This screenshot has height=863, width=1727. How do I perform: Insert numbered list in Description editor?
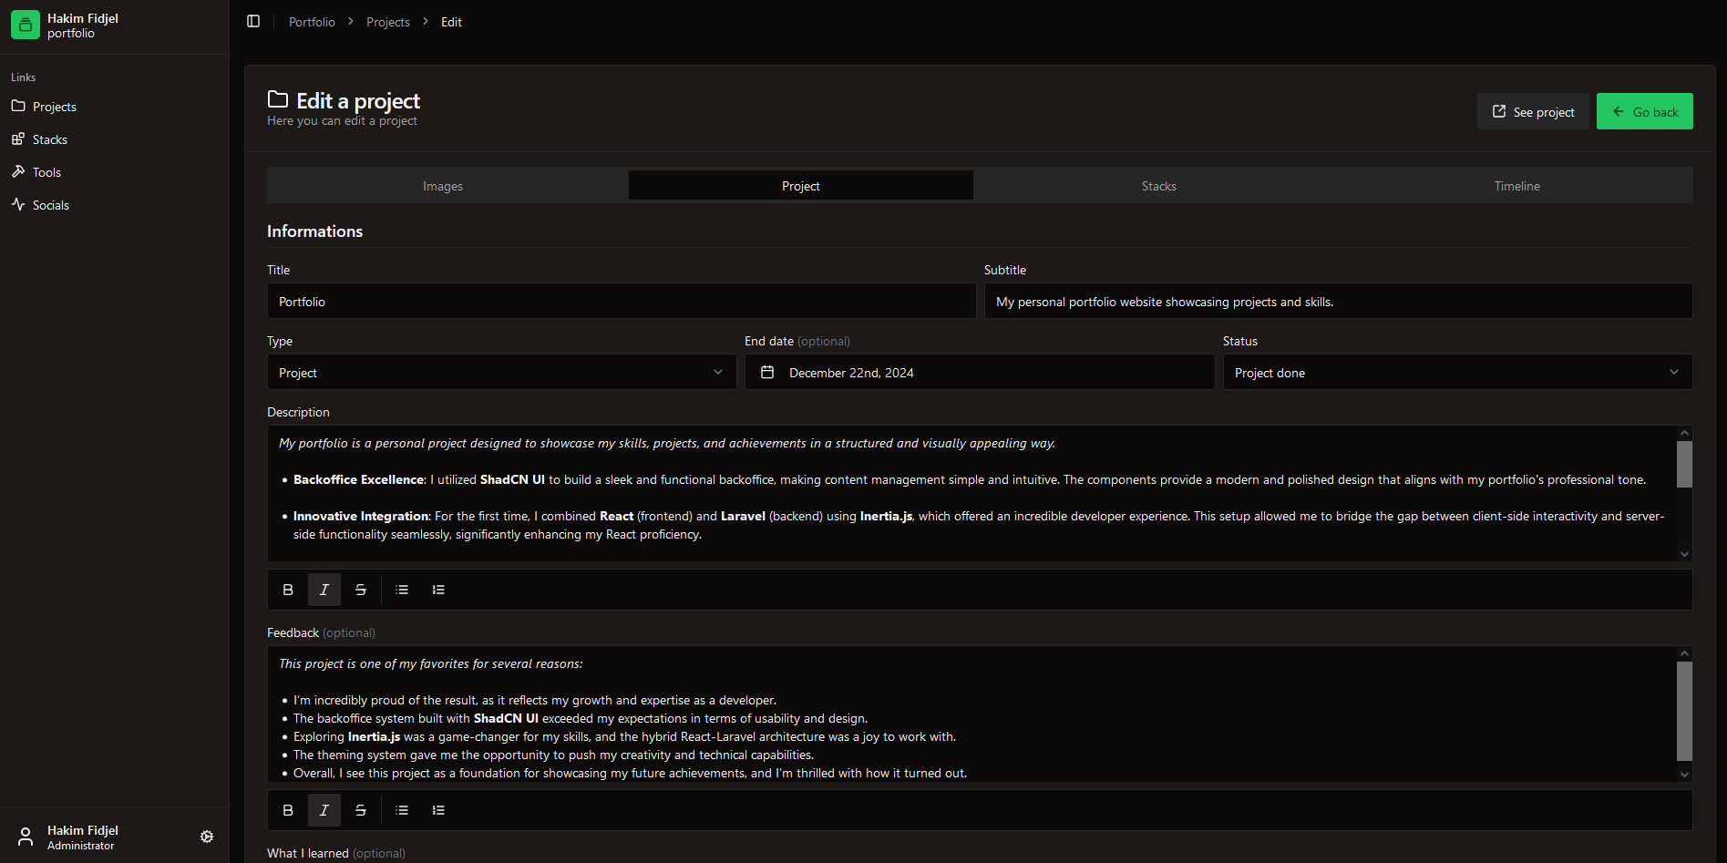tap(438, 590)
